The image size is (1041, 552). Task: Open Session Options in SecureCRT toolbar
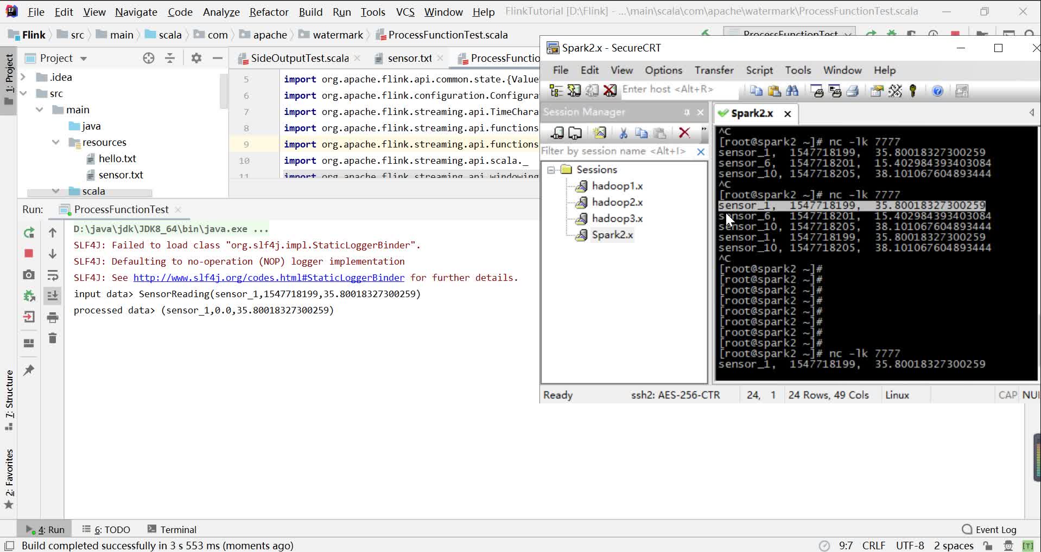click(x=877, y=91)
